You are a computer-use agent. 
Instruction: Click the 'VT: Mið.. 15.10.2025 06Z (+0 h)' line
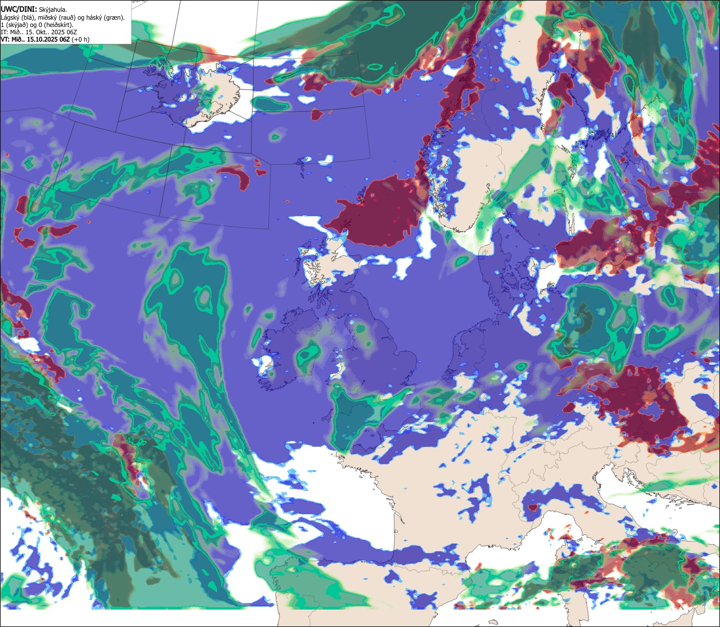(44, 39)
